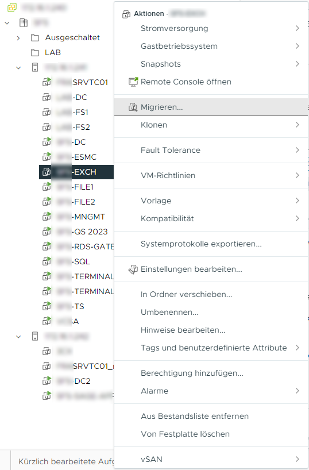Expand the Ausgeschaltet folder node
309x470 pixels.
coord(18,38)
